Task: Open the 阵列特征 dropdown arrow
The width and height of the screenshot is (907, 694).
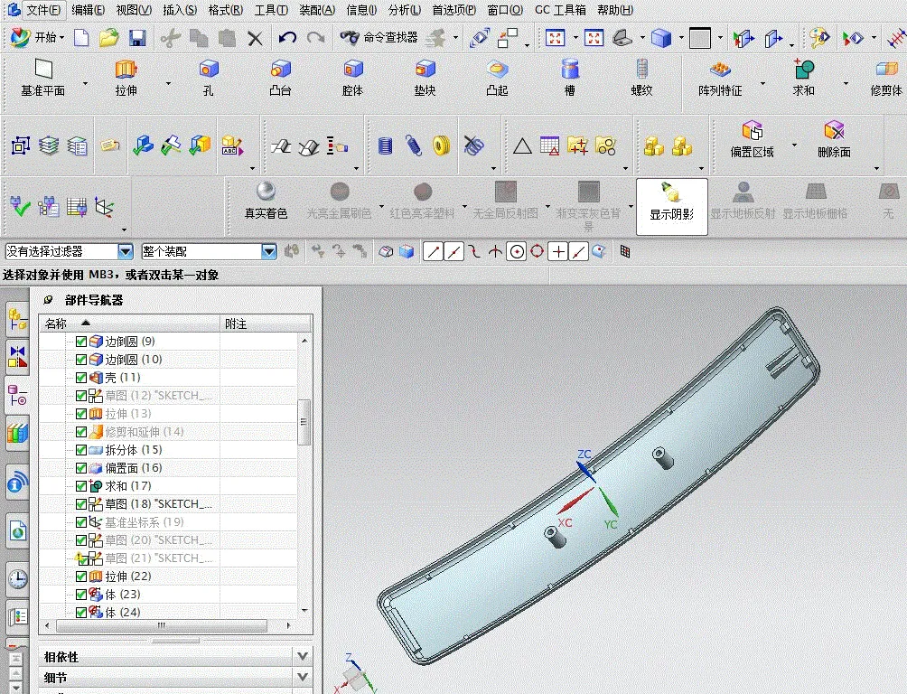Action: (762, 83)
